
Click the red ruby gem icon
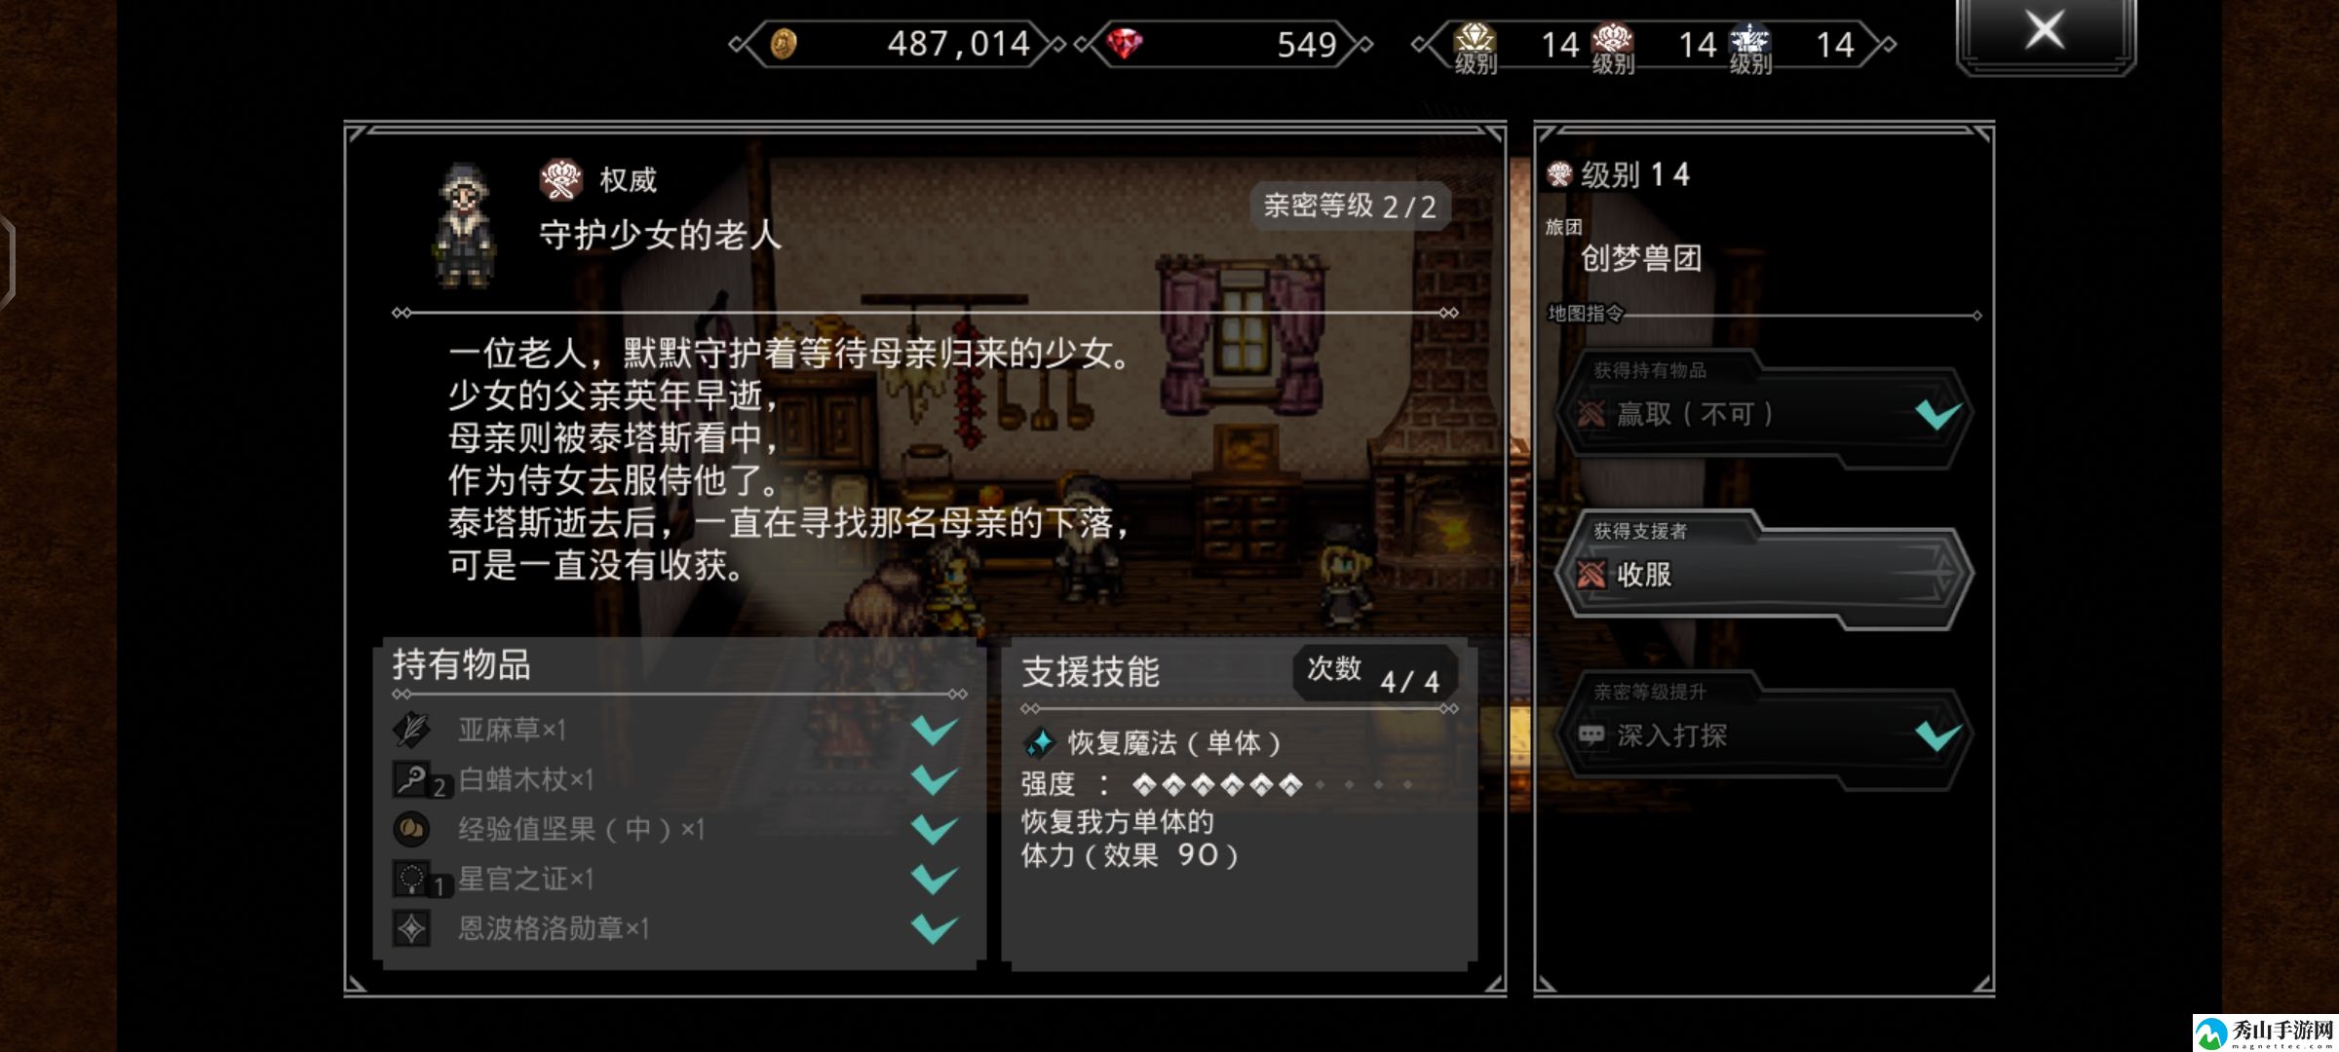point(1125,44)
